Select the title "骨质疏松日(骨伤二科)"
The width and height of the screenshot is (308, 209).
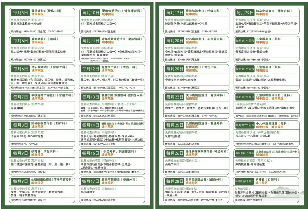pos(202,67)
